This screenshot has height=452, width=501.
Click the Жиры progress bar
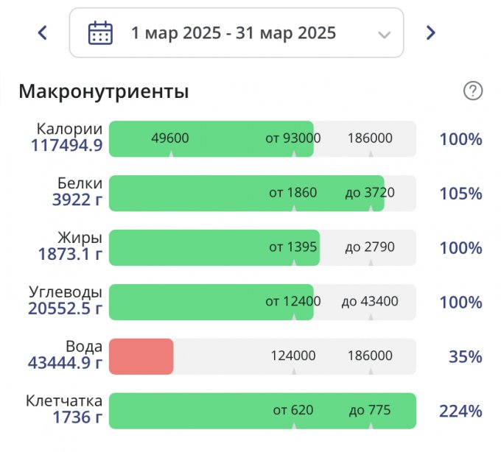(x=212, y=248)
